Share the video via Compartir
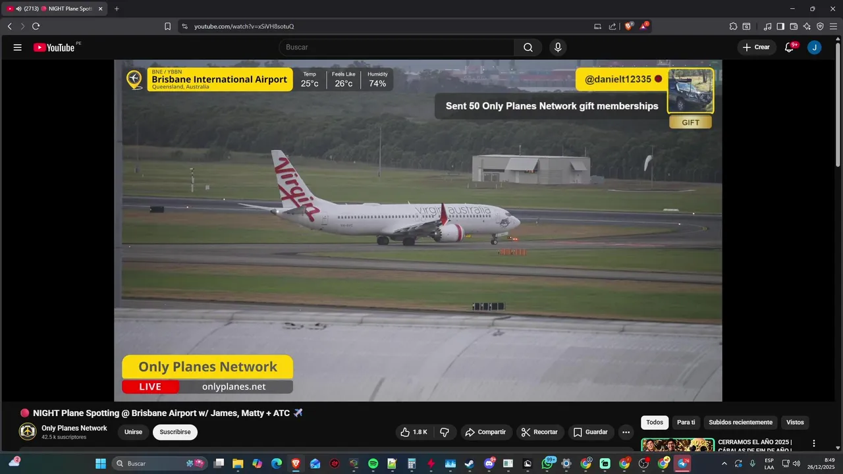This screenshot has width=843, height=474. point(485,433)
